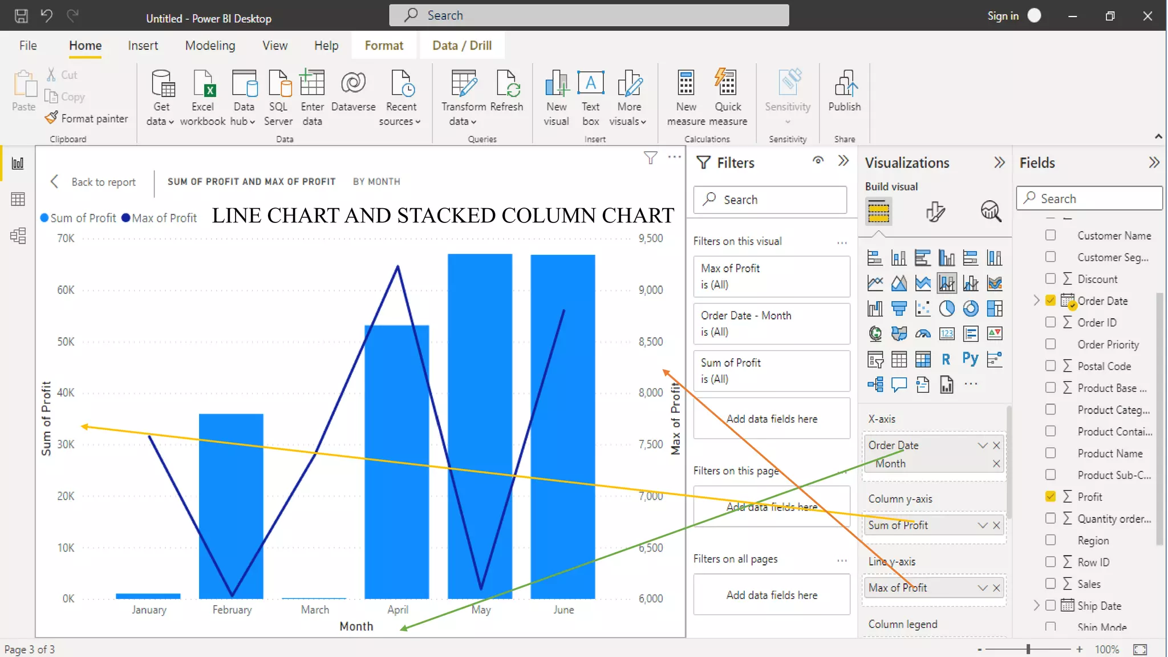Expand the Ship Date hierarchy in Fields
Screen dimensions: 1168x657
(x=1036, y=606)
